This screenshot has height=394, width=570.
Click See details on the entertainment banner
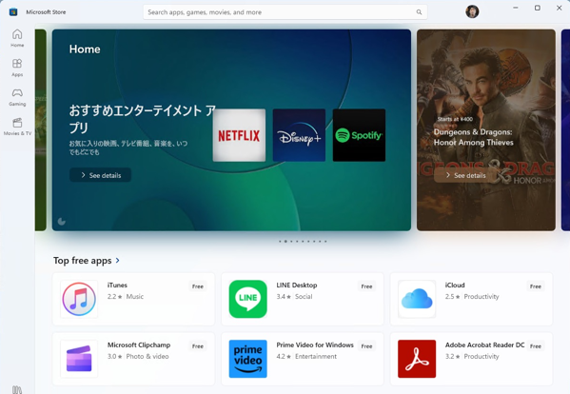point(100,175)
